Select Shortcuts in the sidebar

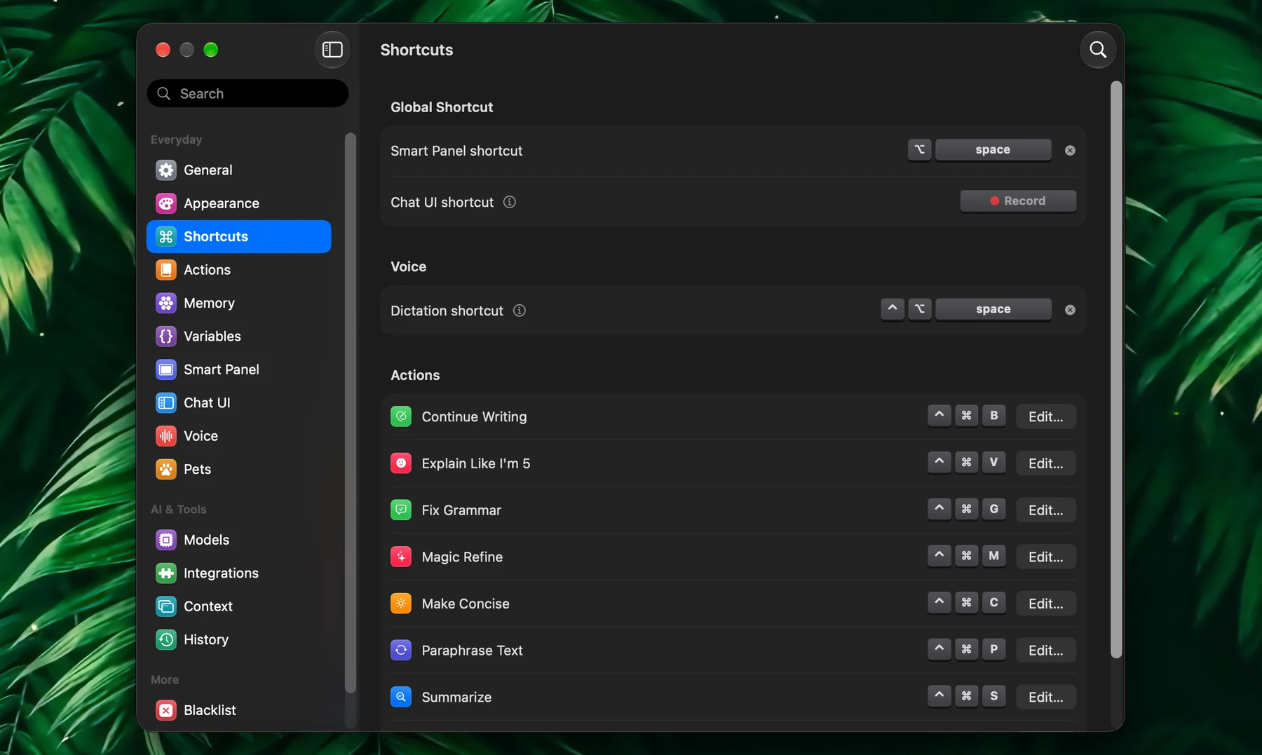pyautogui.click(x=239, y=237)
